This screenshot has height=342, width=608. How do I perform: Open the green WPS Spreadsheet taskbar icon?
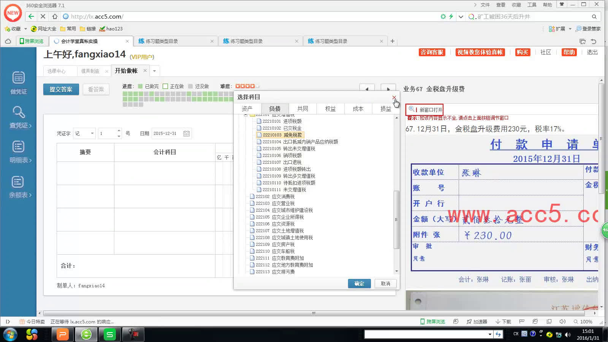point(110,334)
